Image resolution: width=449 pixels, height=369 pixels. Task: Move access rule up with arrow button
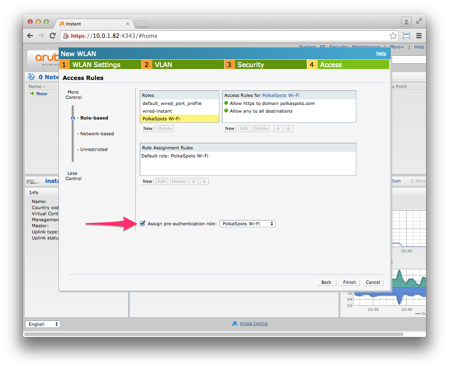point(278,128)
